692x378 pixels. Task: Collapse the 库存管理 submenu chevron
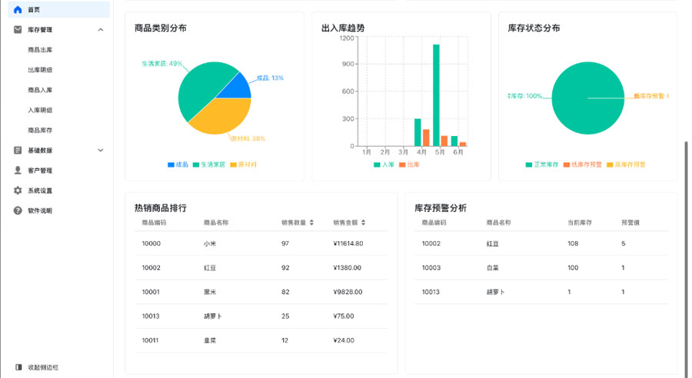tap(101, 29)
